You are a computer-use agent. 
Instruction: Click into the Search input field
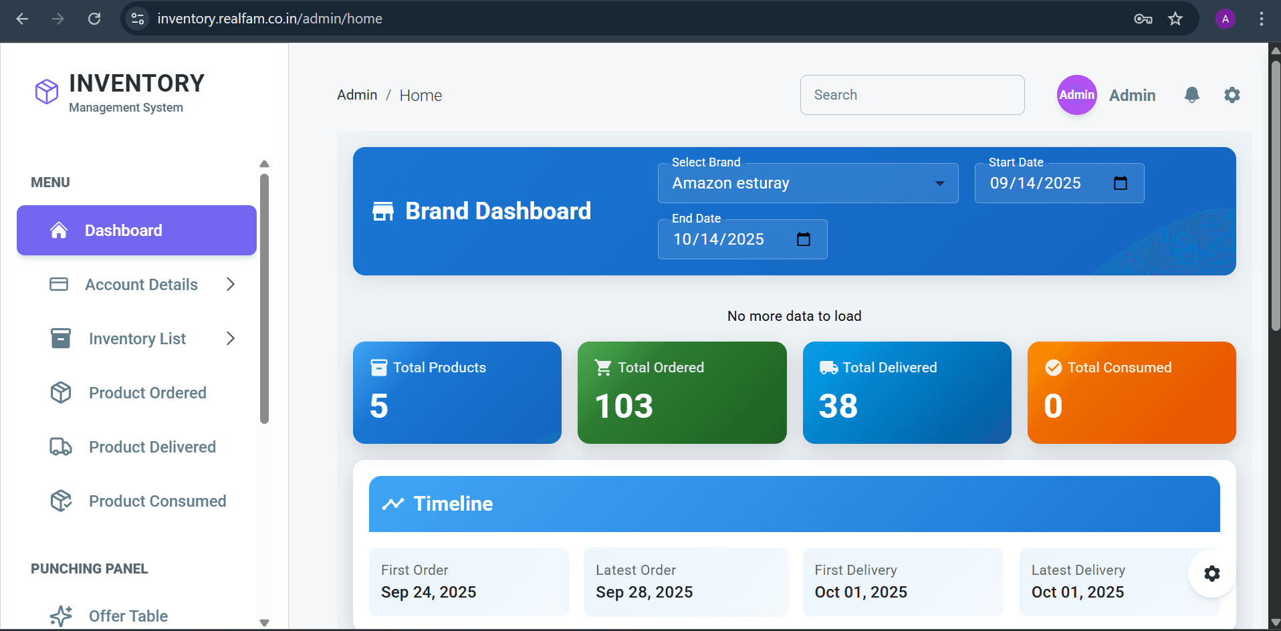point(912,95)
